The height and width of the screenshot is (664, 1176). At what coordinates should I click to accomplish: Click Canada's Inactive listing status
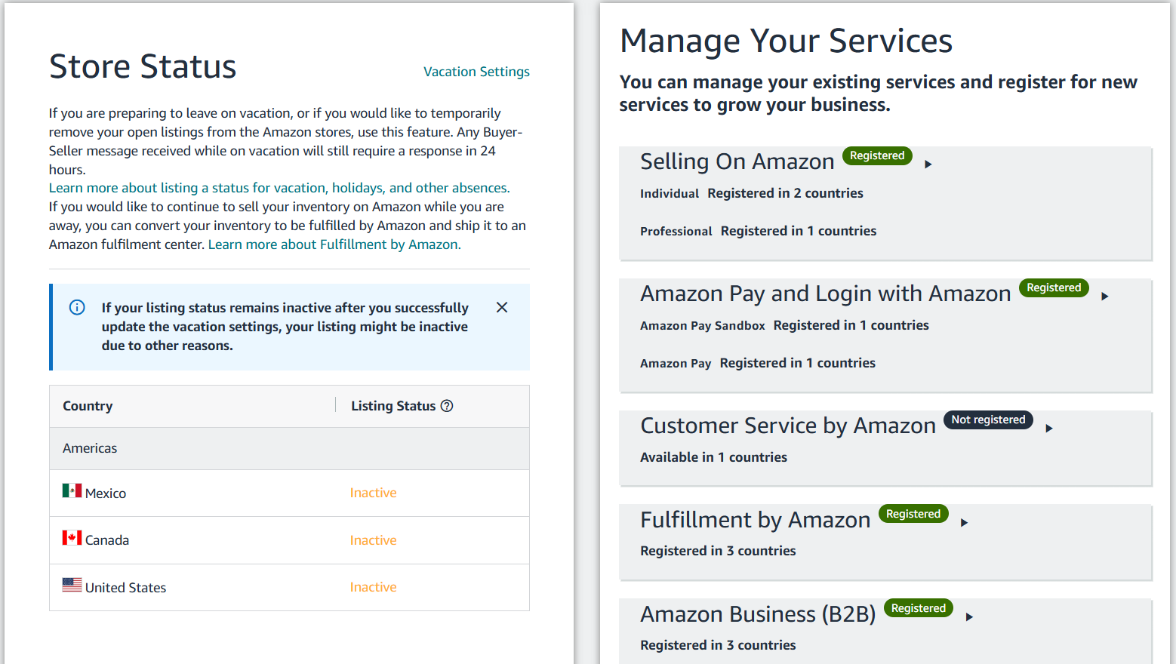pyautogui.click(x=373, y=540)
